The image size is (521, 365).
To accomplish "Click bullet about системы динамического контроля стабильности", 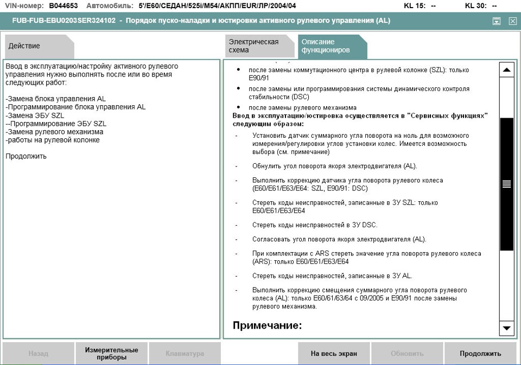I will pos(359,93).
